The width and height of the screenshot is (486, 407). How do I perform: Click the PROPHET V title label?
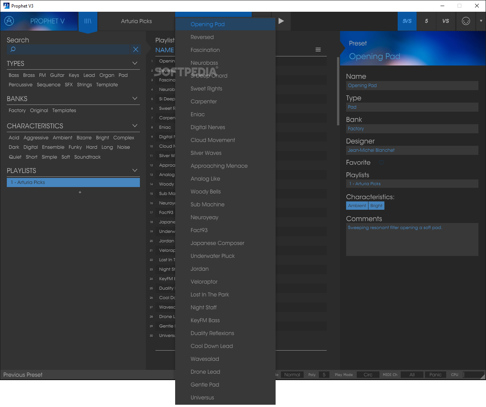47,21
